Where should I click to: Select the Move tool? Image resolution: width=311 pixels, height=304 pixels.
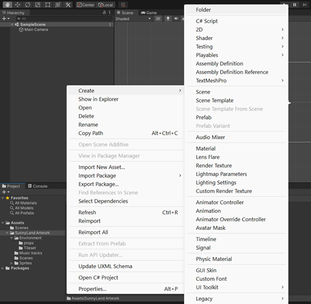(18, 5)
